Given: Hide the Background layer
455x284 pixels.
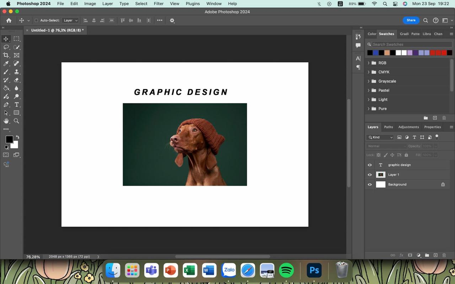Looking at the screenshot, I should click(x=370, y=184).
